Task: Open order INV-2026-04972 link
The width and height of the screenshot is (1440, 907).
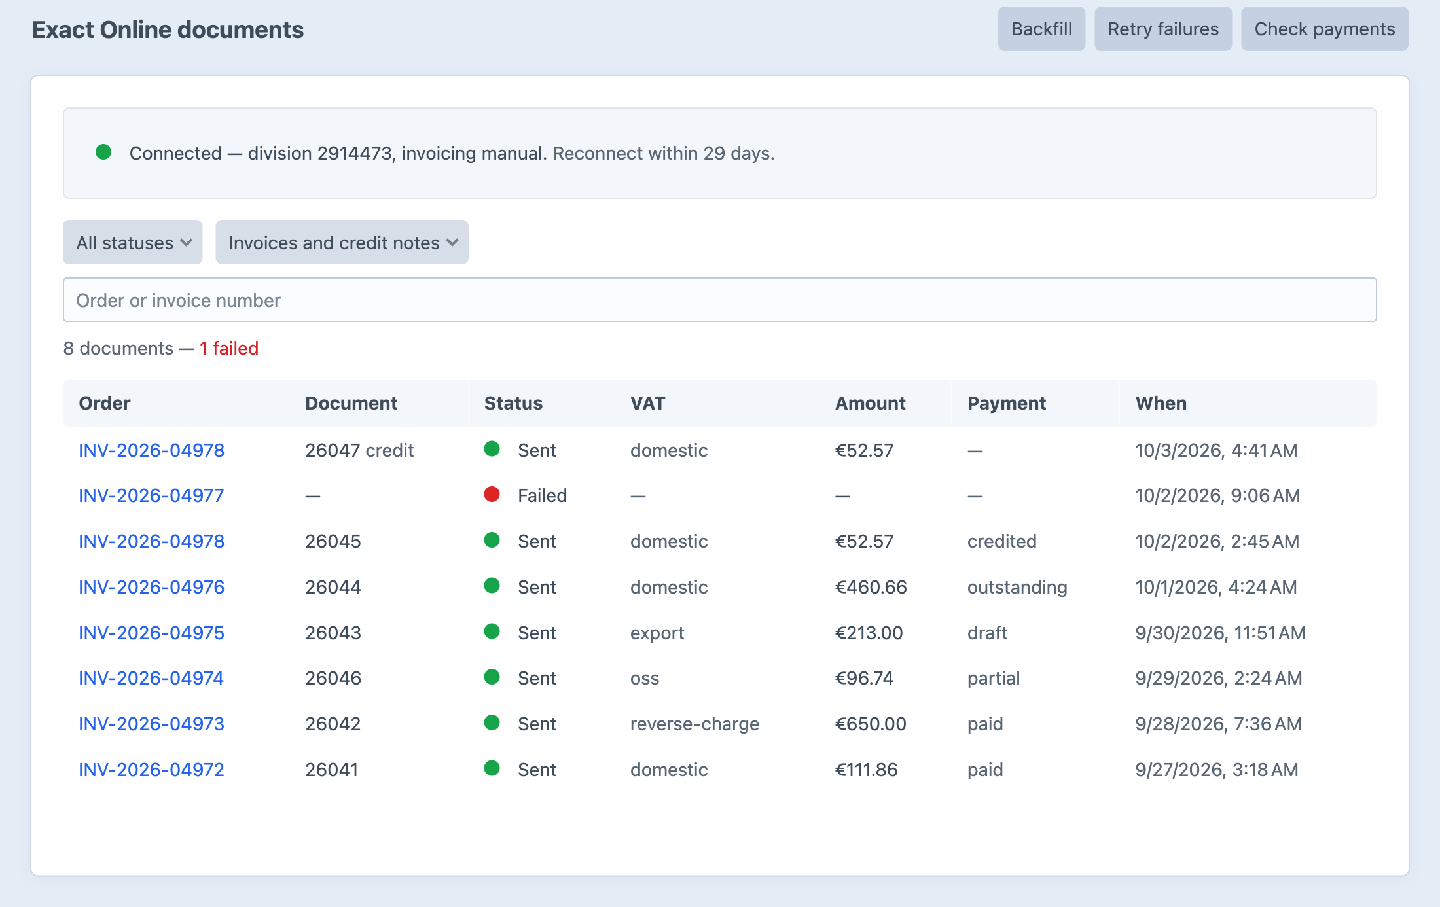Action: (151, 770)
